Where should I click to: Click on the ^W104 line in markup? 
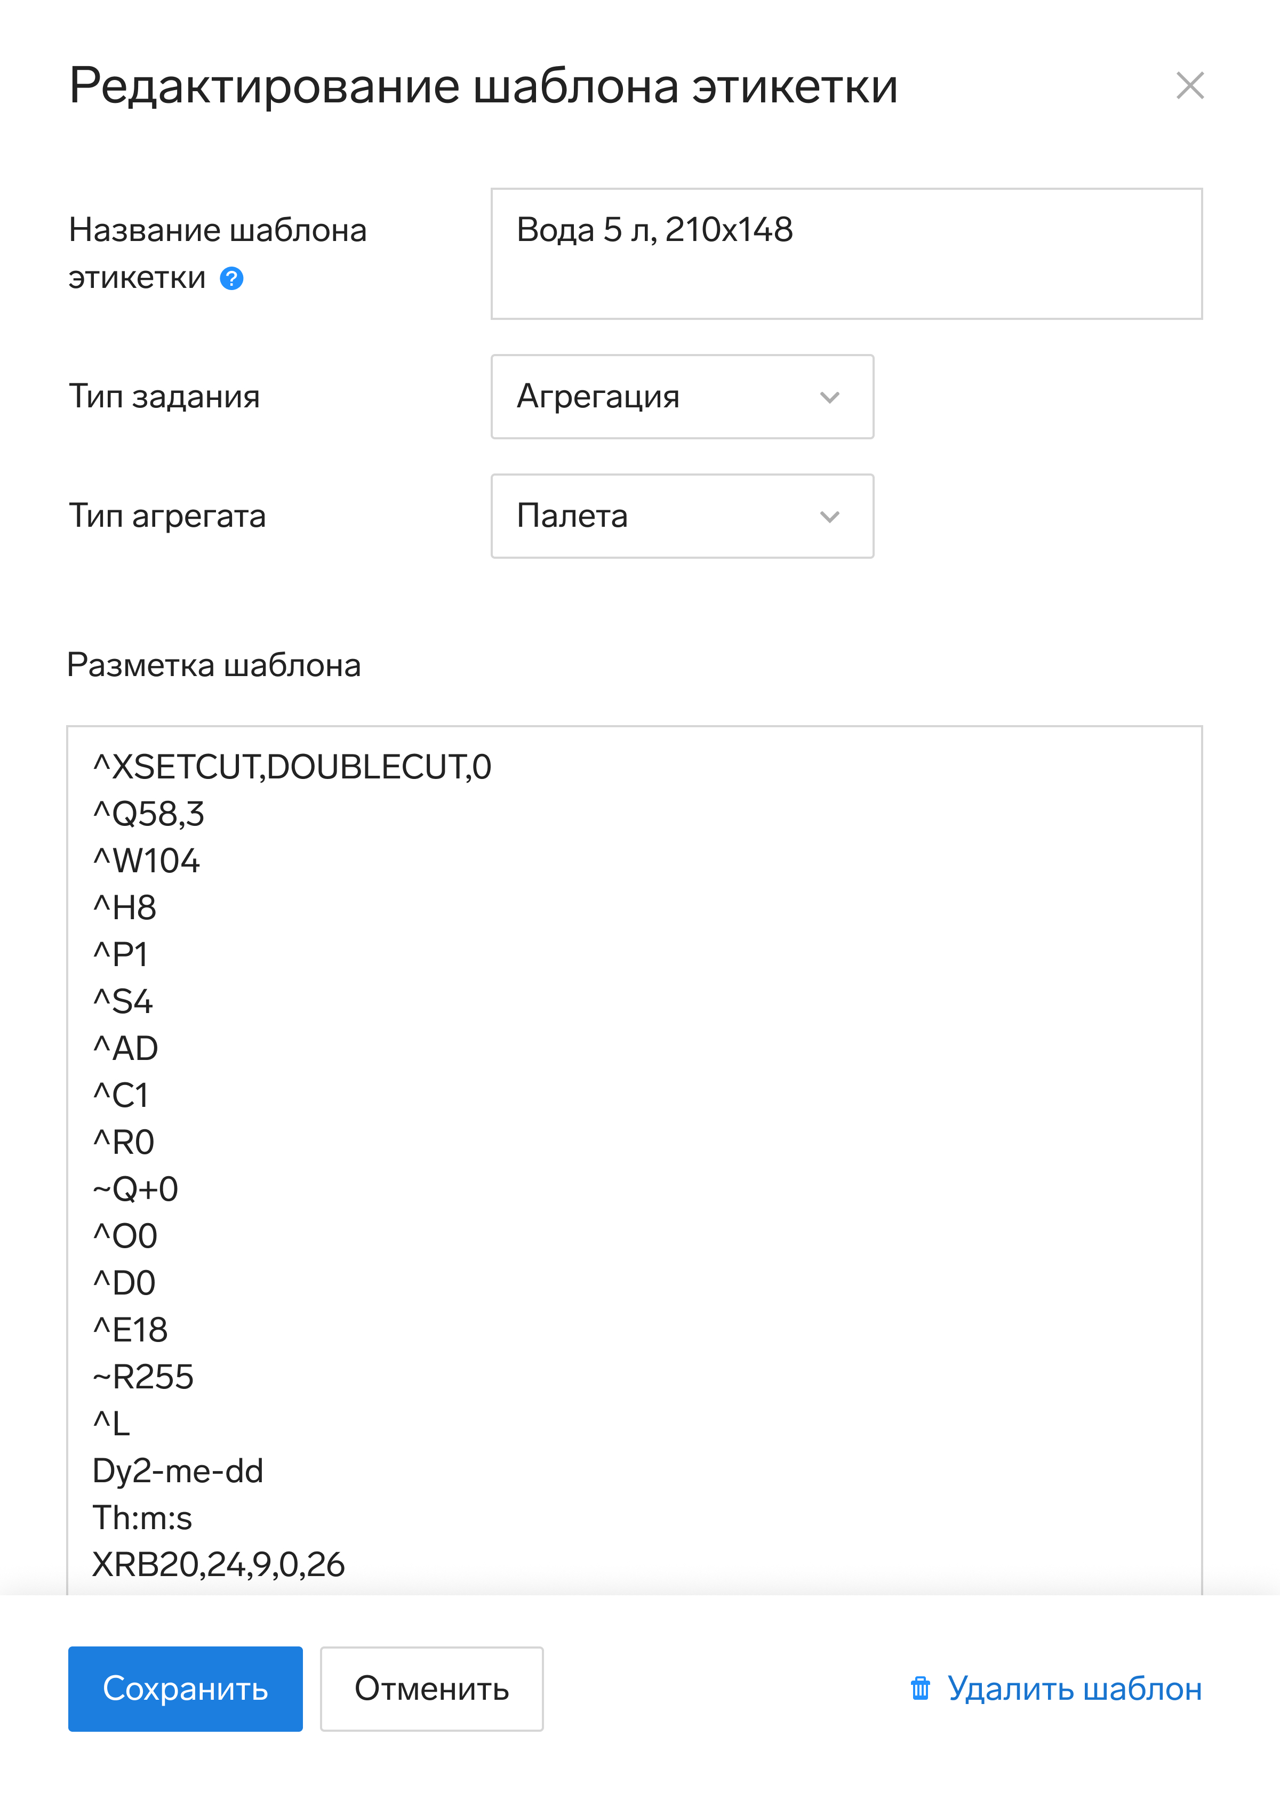[146, 860]
